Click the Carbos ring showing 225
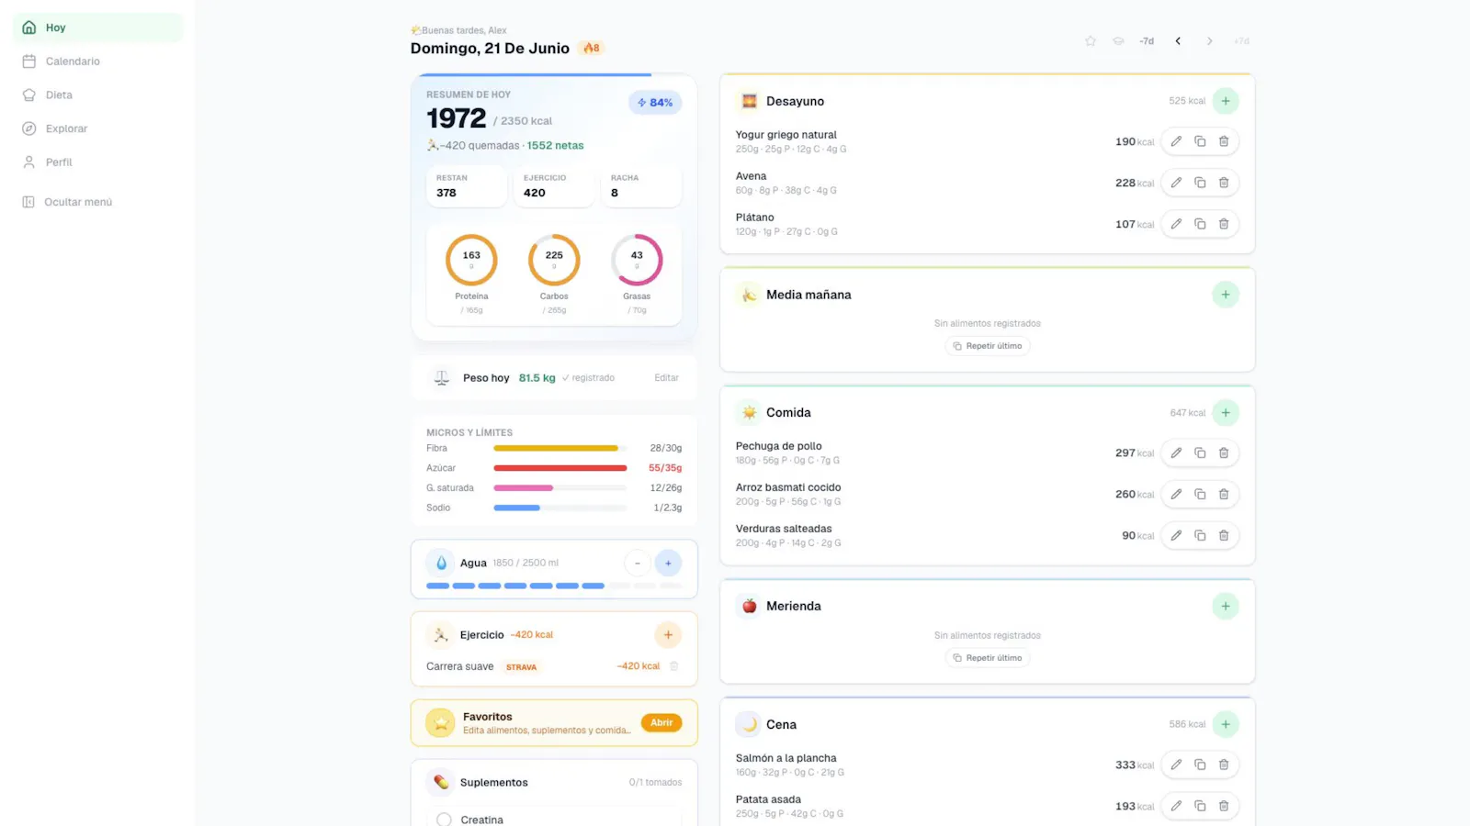This screenshot has height=826, width=1470. point(554,261)
